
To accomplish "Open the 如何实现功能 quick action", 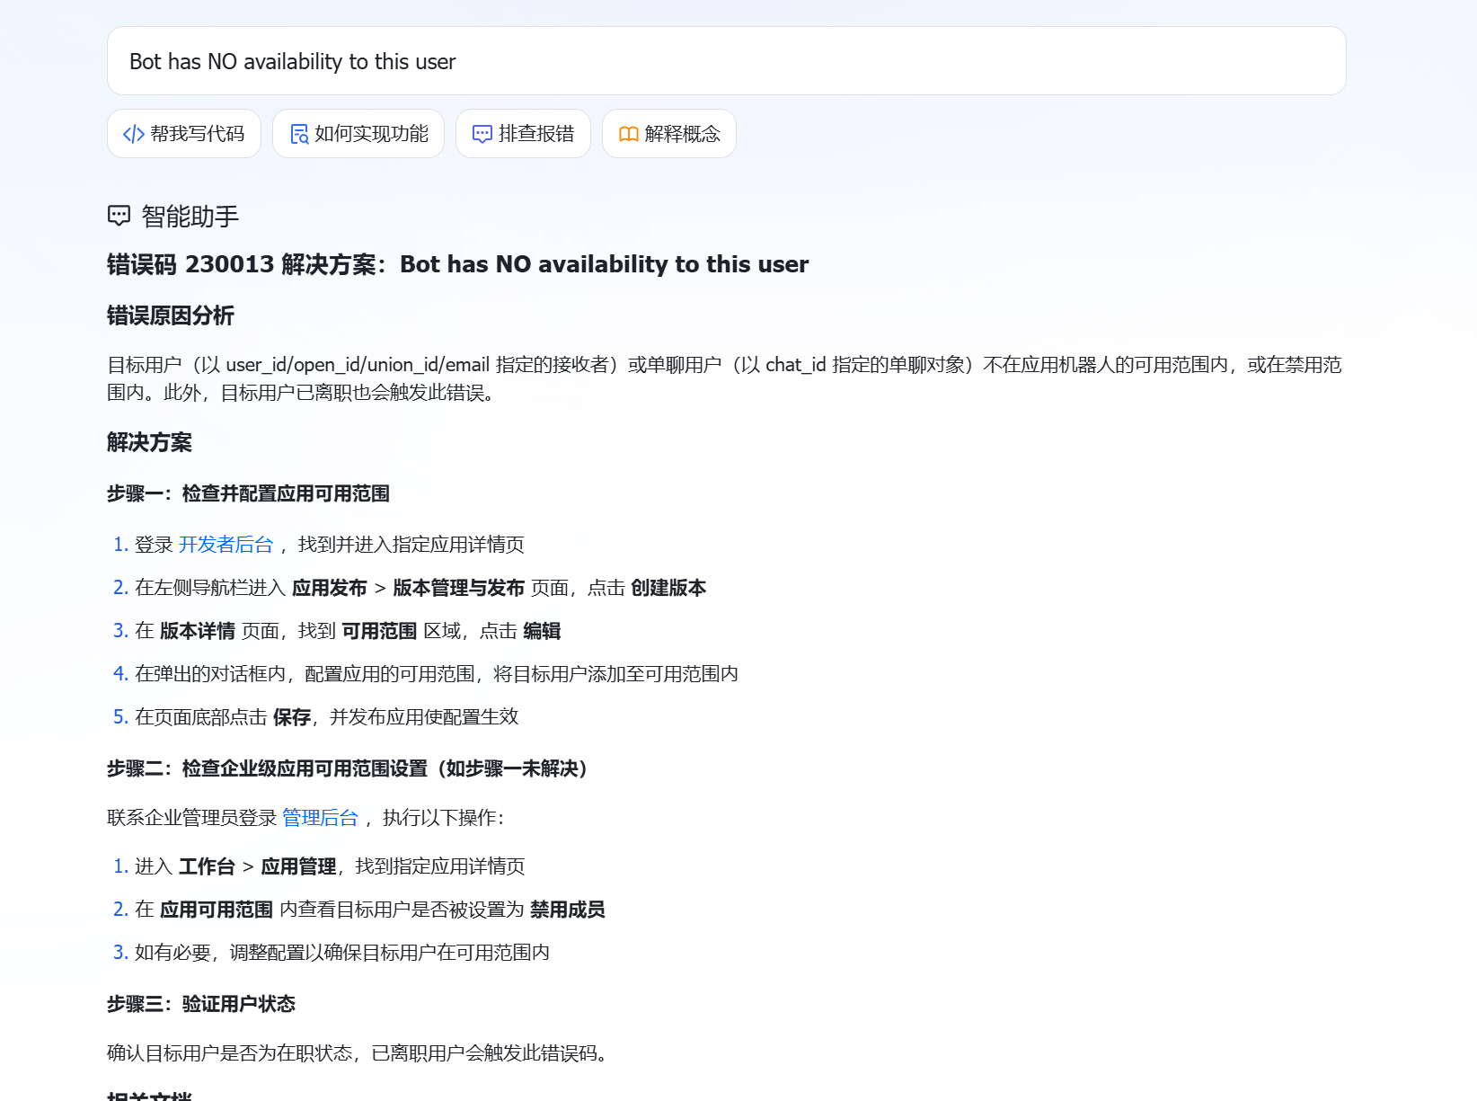I will pos(358,133).
